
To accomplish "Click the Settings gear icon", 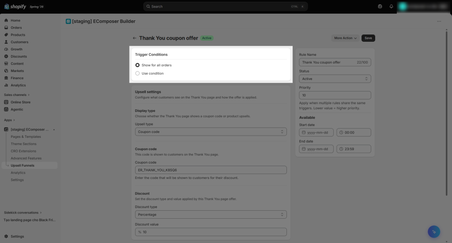I will point(6,236).
